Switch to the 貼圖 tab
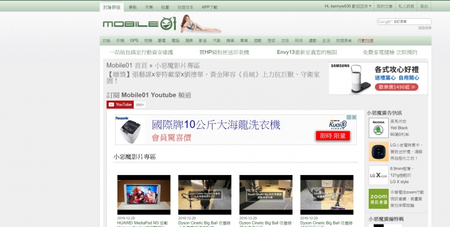 pyautogui.click(x=165, y=7)
